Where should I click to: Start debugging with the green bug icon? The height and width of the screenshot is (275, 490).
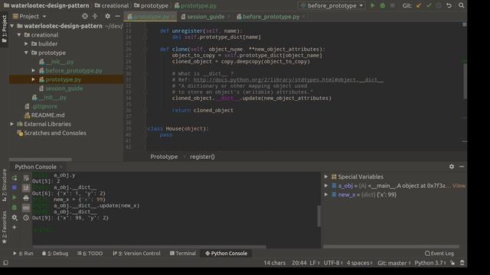[383, 5]
